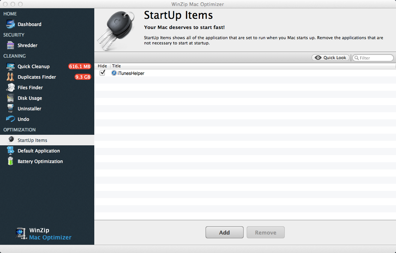The image size is (396, 253).
Task: Open the StartUp Items section label
Action: (32, 140)
